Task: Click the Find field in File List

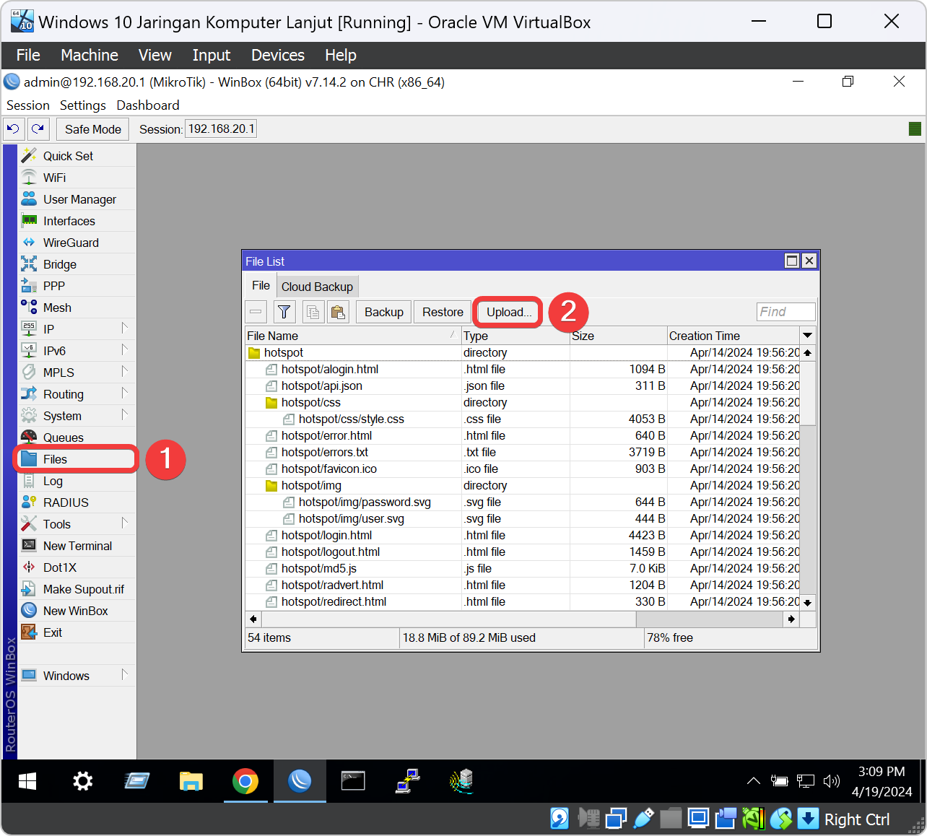Action: (785, 312)
